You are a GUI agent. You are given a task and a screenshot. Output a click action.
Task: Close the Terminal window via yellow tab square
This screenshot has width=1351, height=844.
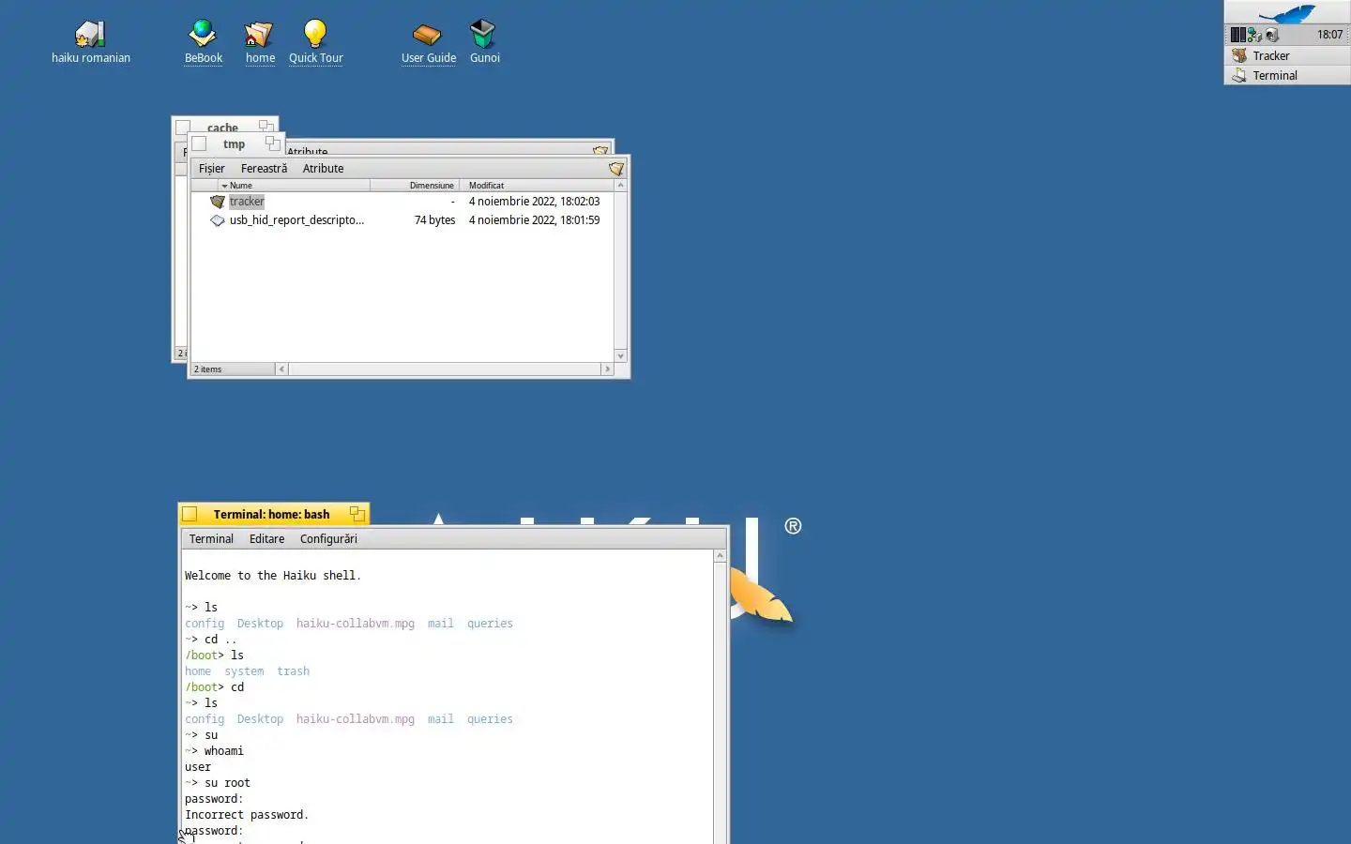tap(190, 514)
